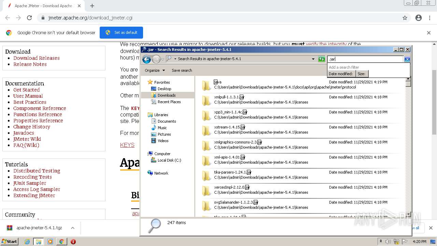Click the taskbar clock showing 4:20 PM

click(x=420, y=242)
